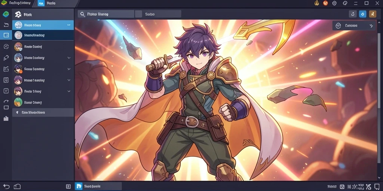Go back using the bottom-left back arrow

(x=6, y=187)
